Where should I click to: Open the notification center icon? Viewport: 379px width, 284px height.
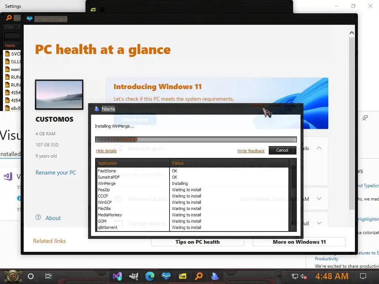(x=363, y=276)
